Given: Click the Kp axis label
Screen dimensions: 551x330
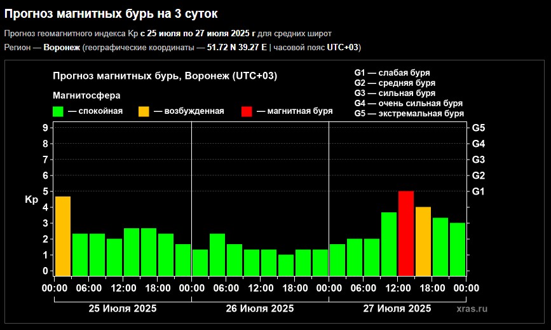Looking at the screenshot, I should tap(32, 200).
